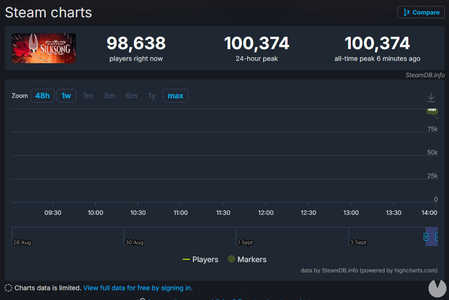Pick the 3m zoom option
The width and height of the screenshot is (449, 300).
click(109, 96)
